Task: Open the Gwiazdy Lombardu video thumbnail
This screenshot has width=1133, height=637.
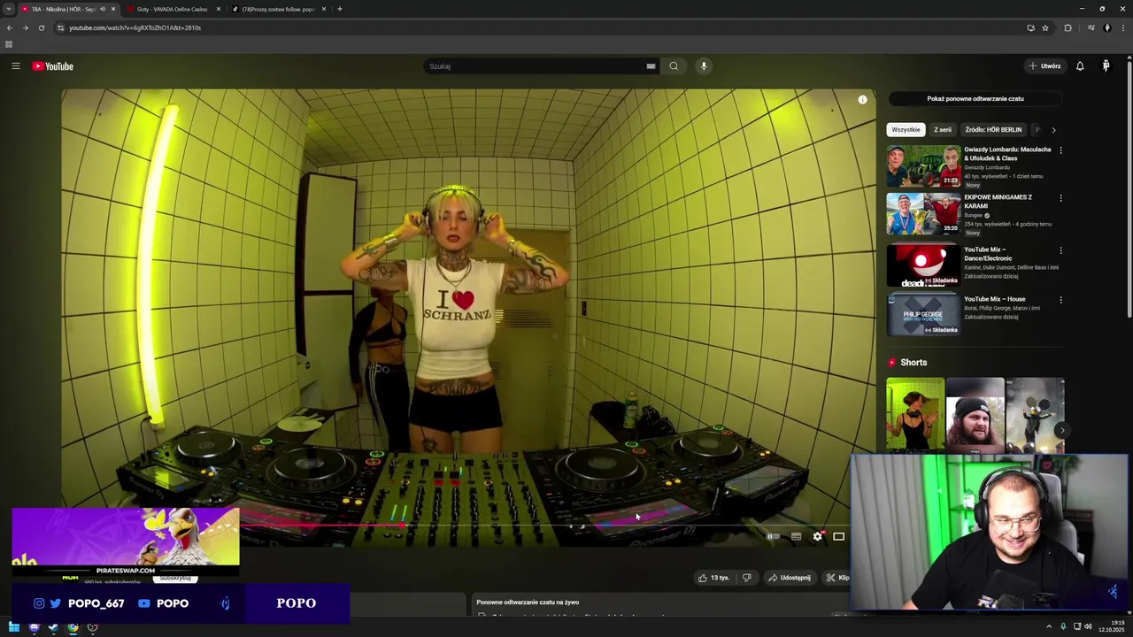Action: pyautogui.click(x=923, y=166)
